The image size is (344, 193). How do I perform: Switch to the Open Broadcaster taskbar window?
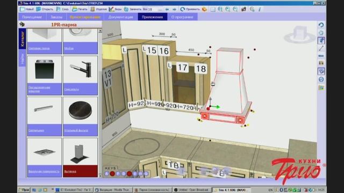pyautogui.click(x=192, y=190)
